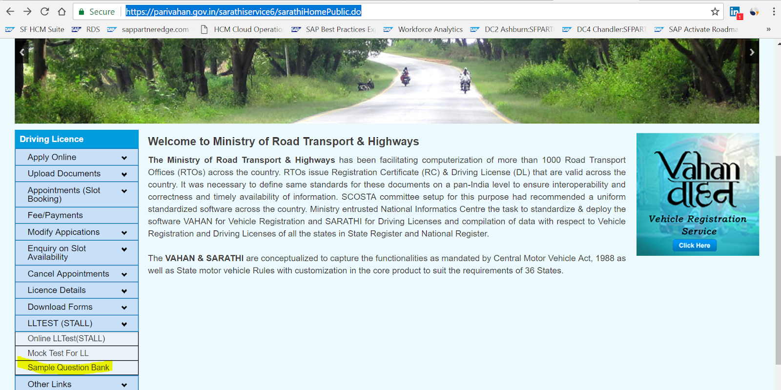Click the page's vertical scrollbar thumb

coord(778,260)
